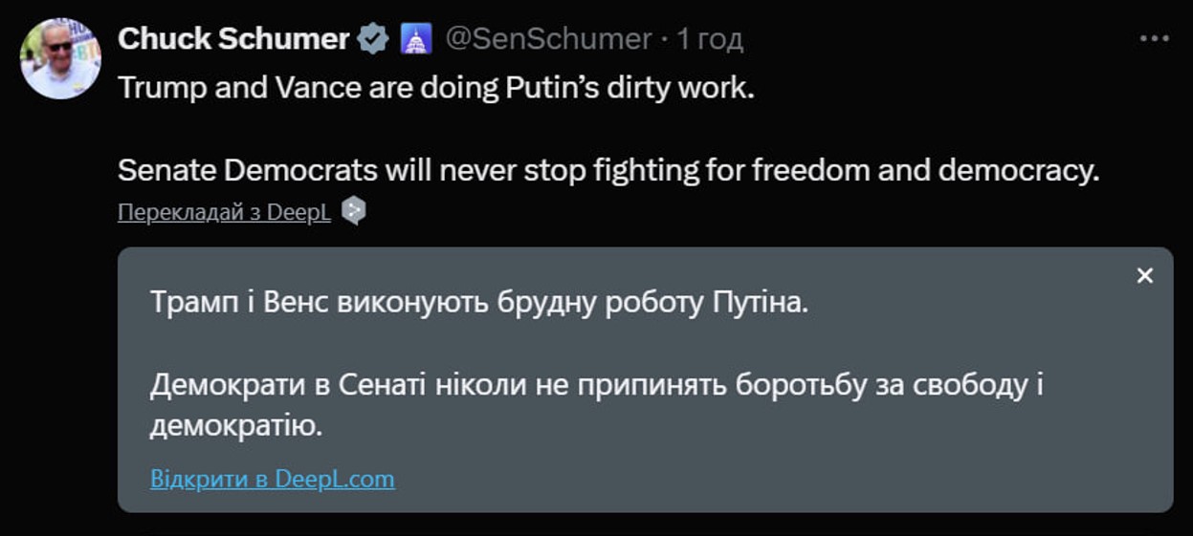Click the word "Путіна." in the translation
Image resolution: width=1193 pixels, height=536 pixels.
pos(761,303)
